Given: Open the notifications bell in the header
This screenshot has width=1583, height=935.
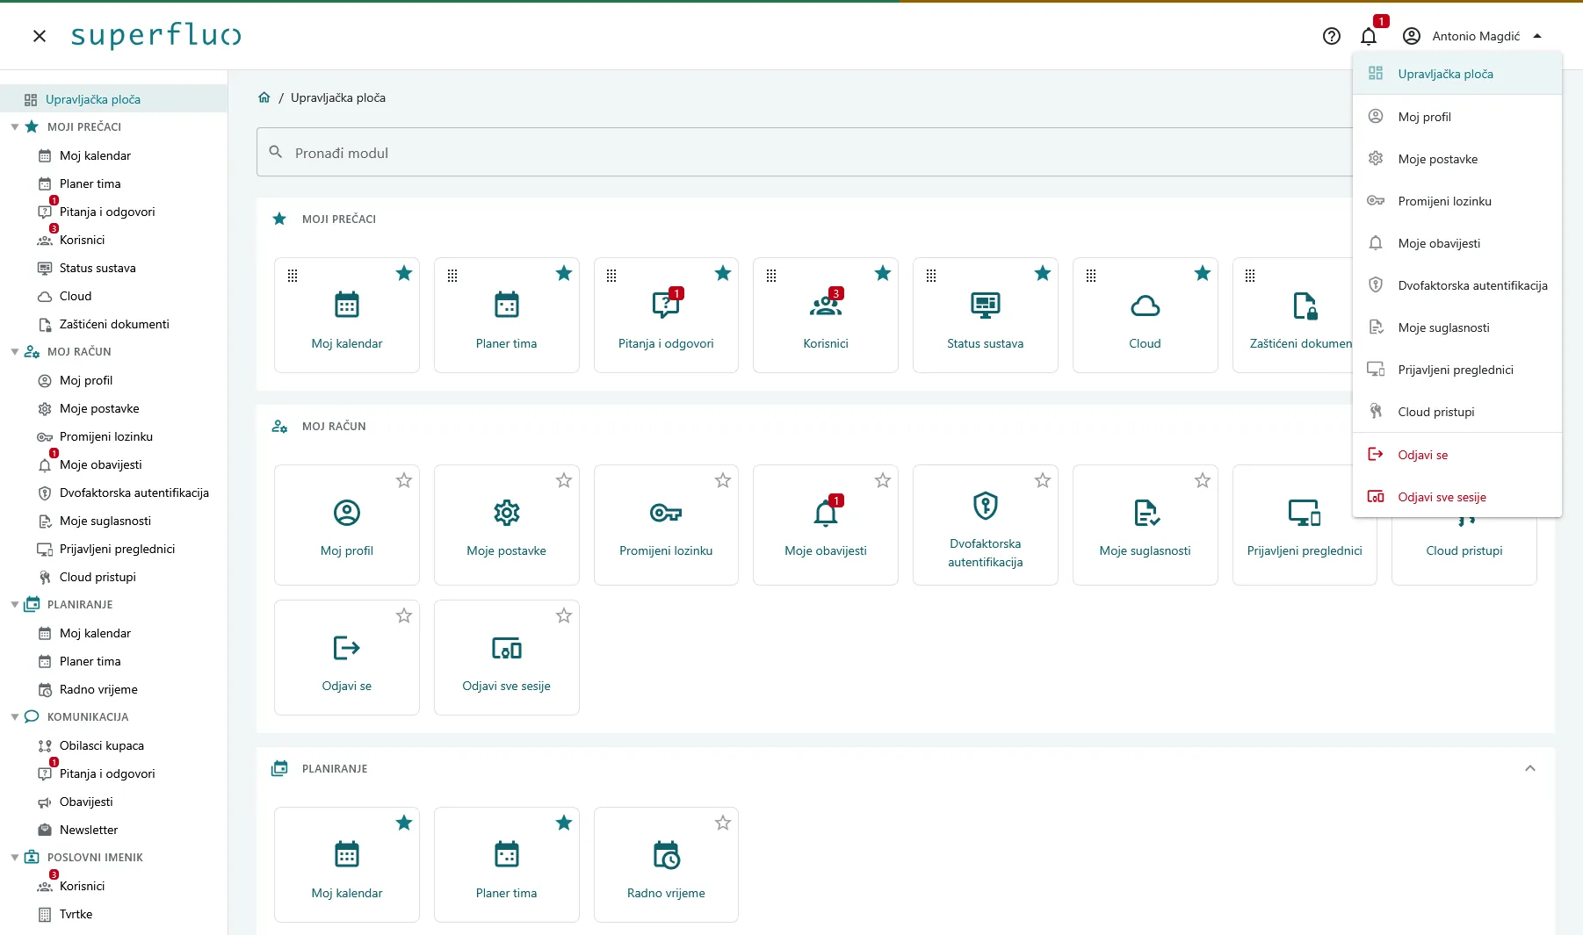Looking at the screenshot, I should (x=1369, y=36).
